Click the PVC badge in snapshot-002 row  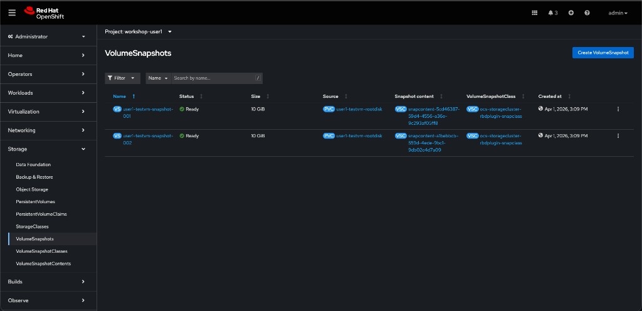pyautogui.click(x=329, y=136)
